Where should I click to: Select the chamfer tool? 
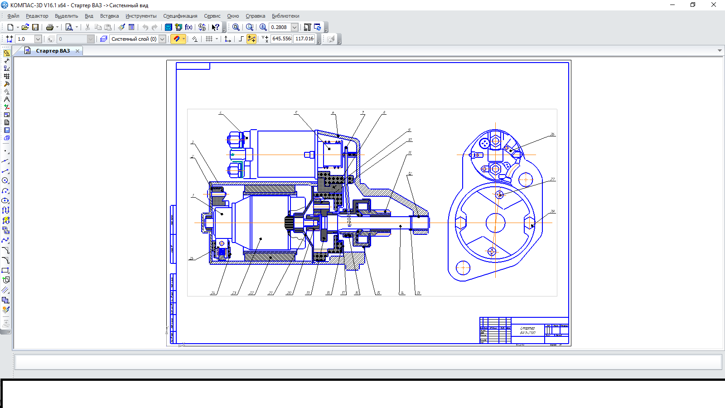click(5, 250)
